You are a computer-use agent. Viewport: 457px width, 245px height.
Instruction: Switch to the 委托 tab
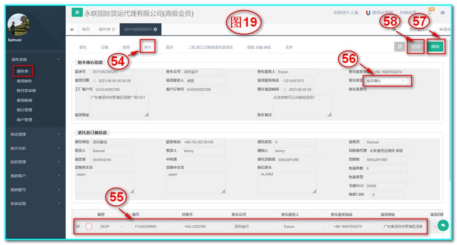[83, 47]
